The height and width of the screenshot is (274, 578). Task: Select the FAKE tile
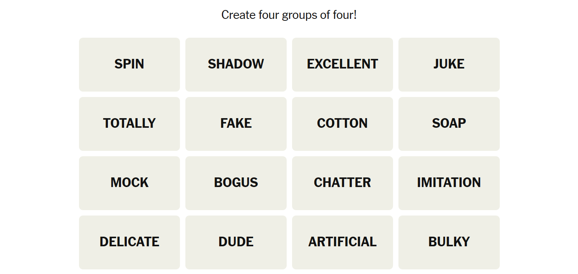point(236,124)
